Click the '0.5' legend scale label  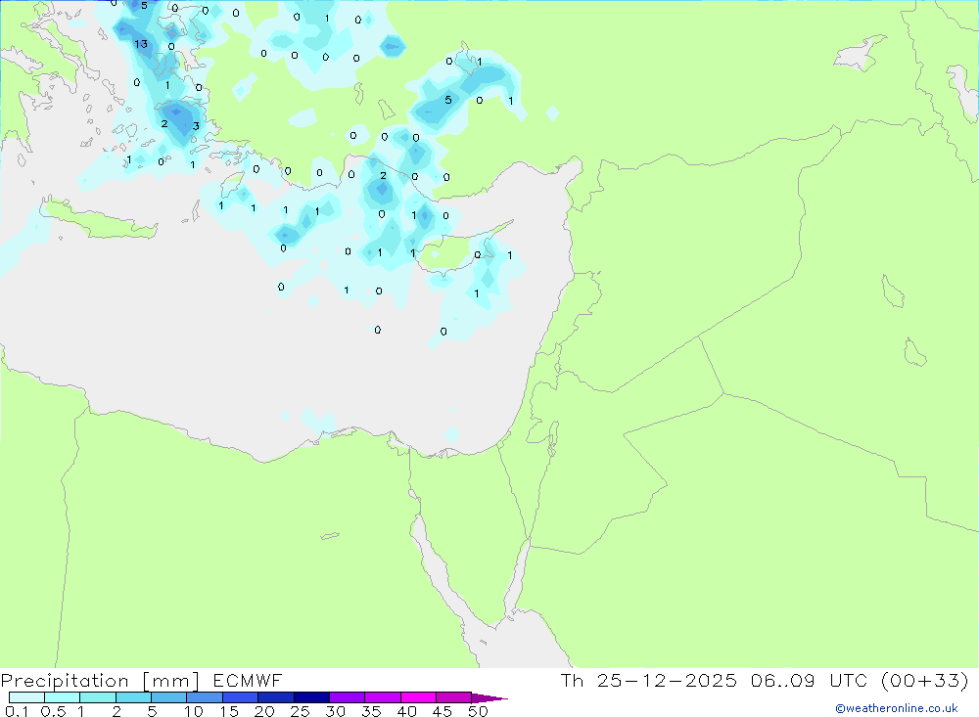pyautogui.click(x=53, y=711)
